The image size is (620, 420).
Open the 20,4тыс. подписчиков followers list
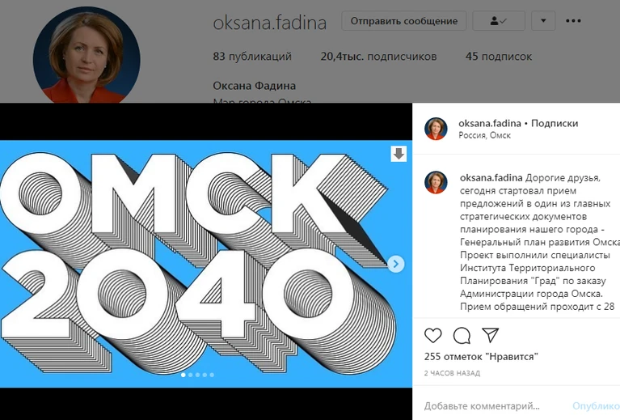[378, 57]
